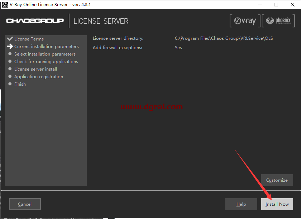Click the arrow beside Current installation parameters

(10, 47)
